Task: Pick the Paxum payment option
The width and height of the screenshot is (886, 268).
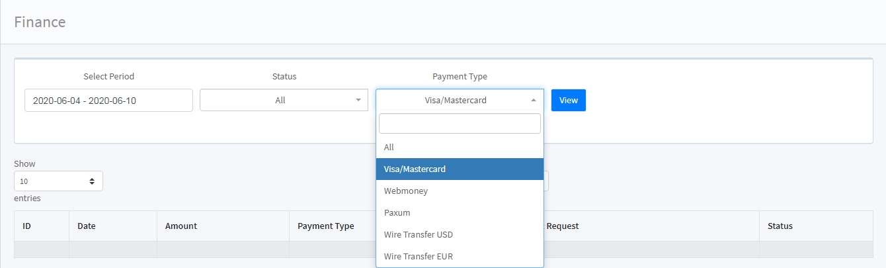Action: point(460,212)
